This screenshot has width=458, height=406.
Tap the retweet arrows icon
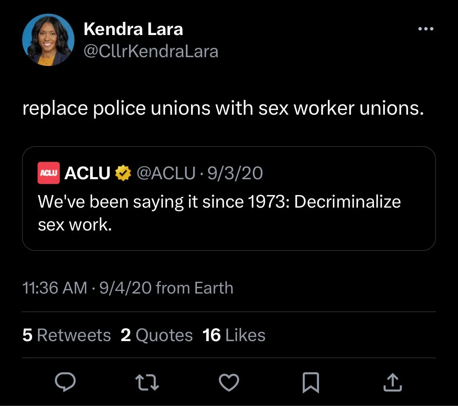[147, 382]
